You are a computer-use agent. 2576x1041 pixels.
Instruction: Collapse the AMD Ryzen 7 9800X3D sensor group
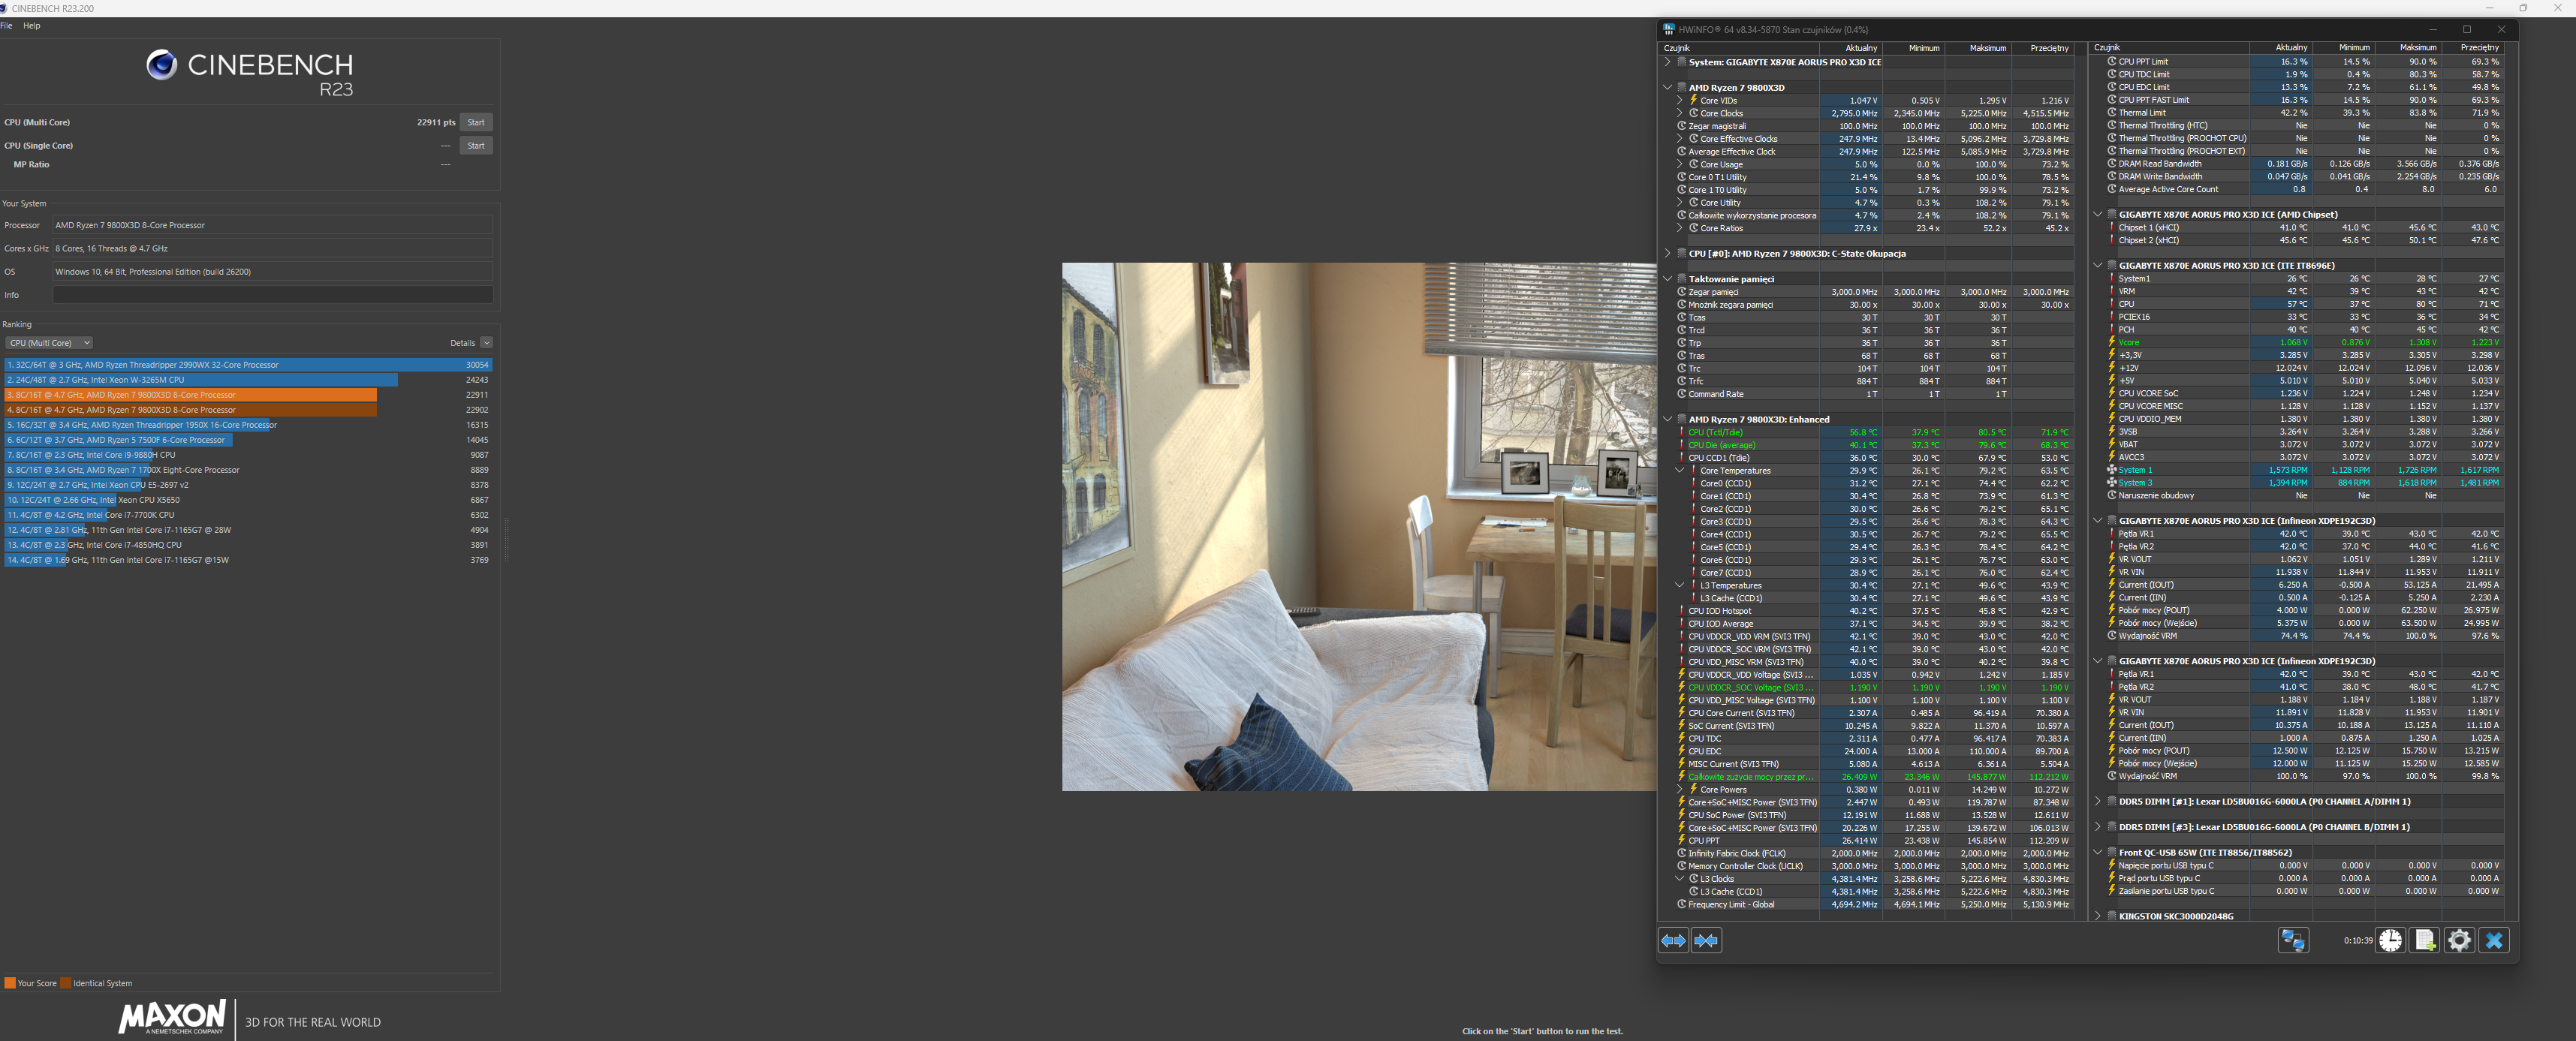(x=1668, y=87)
